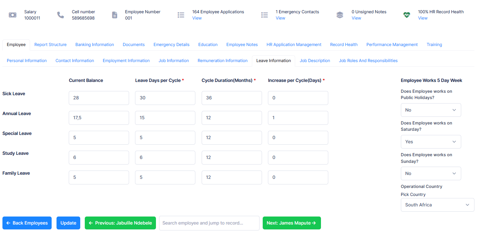
Task: Go back using Back Employees button
Action: (x=27, y=223)
